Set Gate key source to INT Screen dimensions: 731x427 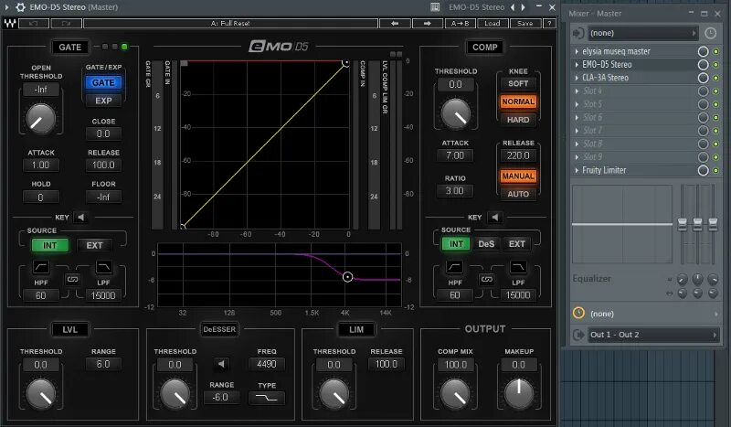coord(50,245)
